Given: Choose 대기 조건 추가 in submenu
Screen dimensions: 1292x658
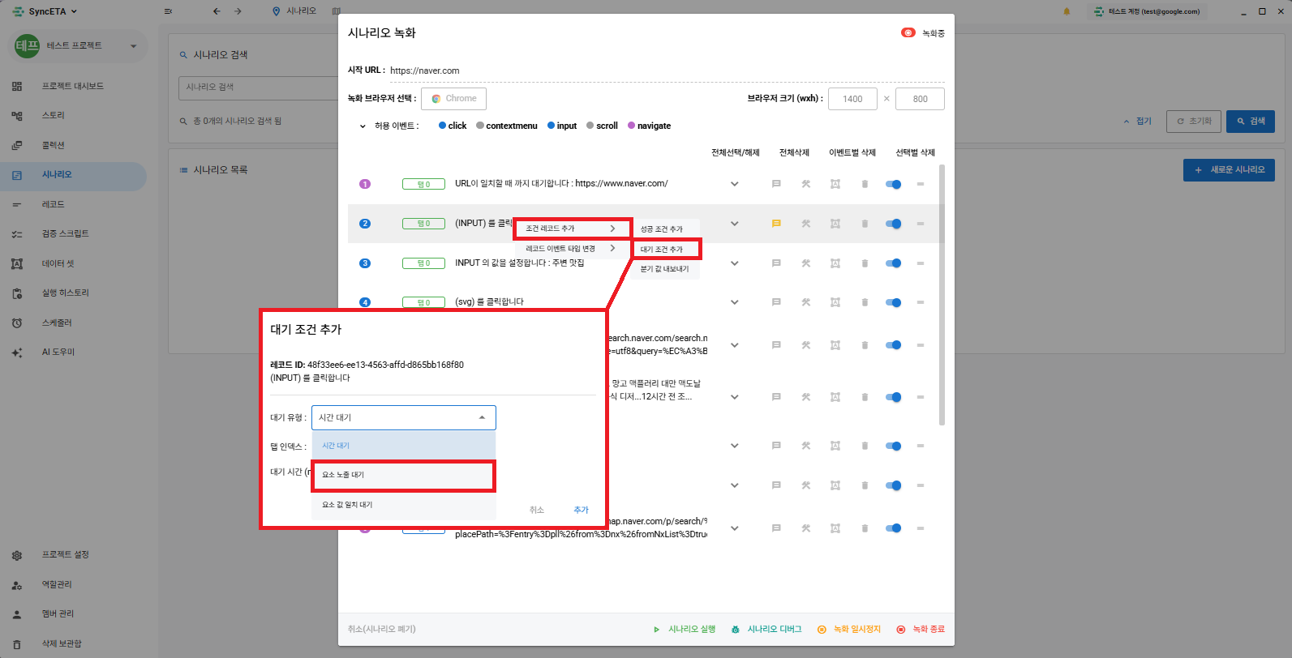Looking at the screenshot, I should pyautogui.click(x=665, y=250).
